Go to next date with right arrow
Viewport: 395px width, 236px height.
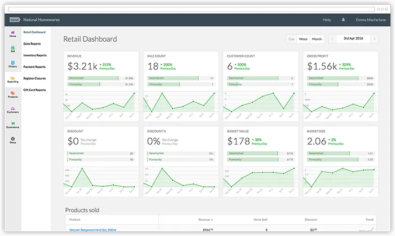pyautogui.click(x=374, y=39)
